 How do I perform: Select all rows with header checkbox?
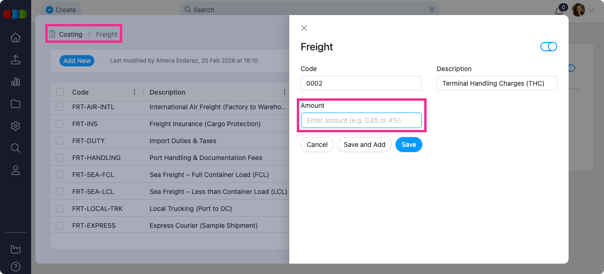point(60,92)
